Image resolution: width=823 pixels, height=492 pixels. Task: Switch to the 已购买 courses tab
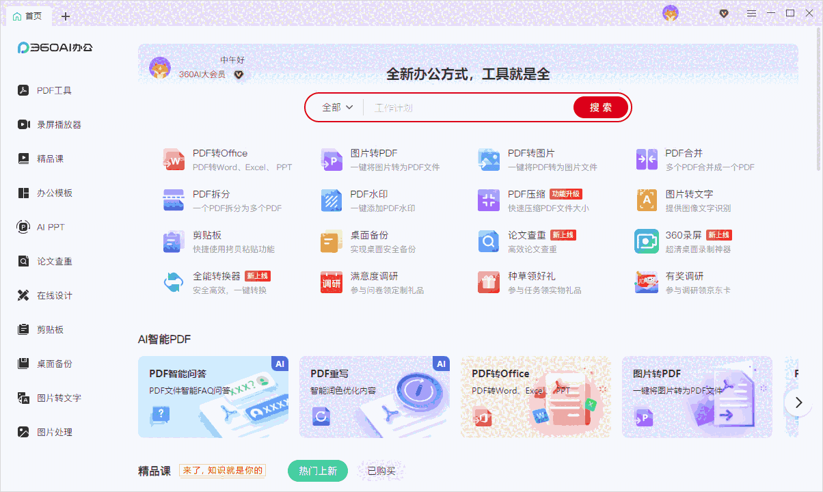coord(381,471)
